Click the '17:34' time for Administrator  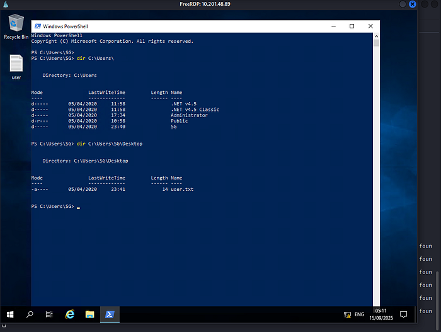pos(118,115)
